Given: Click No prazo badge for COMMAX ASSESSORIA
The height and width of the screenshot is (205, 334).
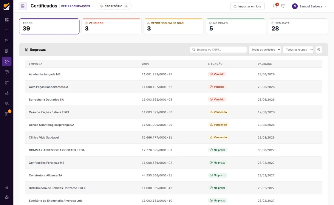Looking at the screenshot, I should [x=217, y=150].
